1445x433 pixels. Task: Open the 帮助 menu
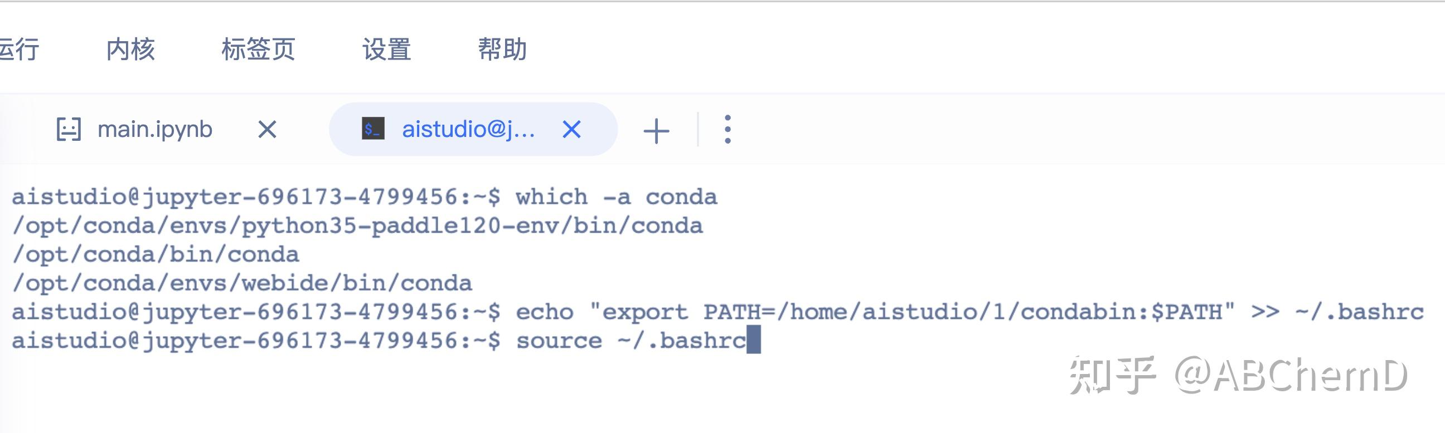[x=503, y=50]
